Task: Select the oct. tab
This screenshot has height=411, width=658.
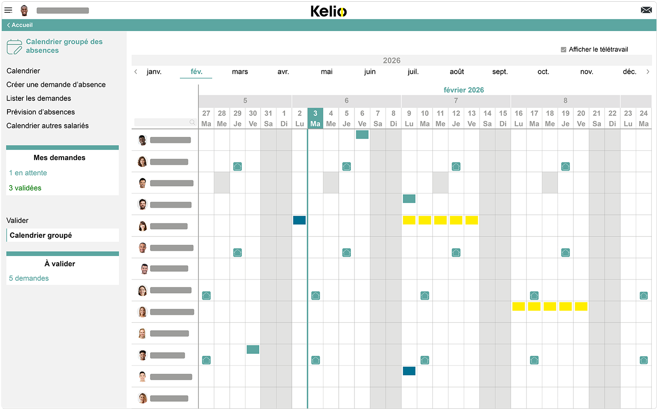Action: (543, 71)
